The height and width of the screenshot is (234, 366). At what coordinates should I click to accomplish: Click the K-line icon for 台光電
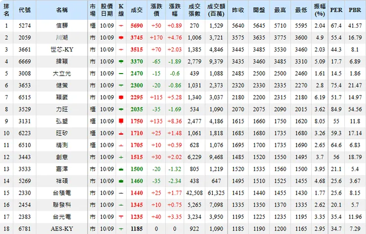(x=121, y=217)
